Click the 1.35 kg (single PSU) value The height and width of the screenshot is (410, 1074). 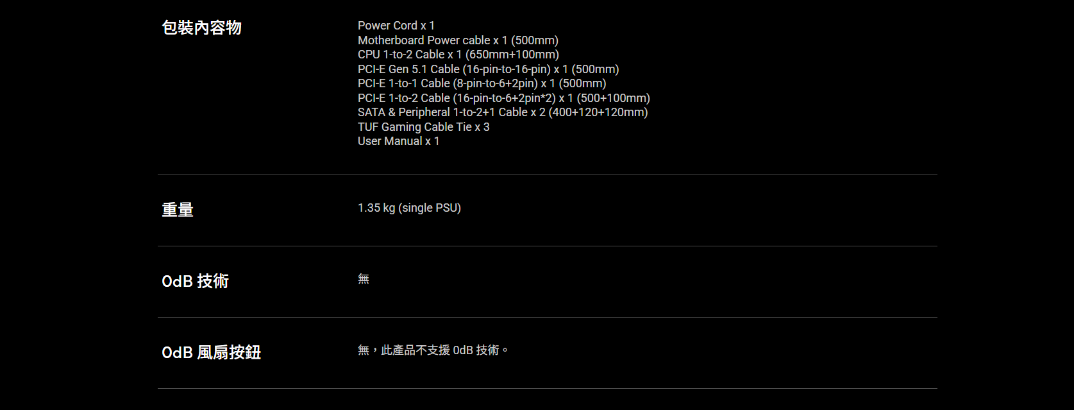[x=409, y=208]
